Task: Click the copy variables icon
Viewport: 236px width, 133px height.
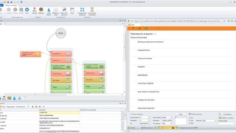Action: (40, 107)
